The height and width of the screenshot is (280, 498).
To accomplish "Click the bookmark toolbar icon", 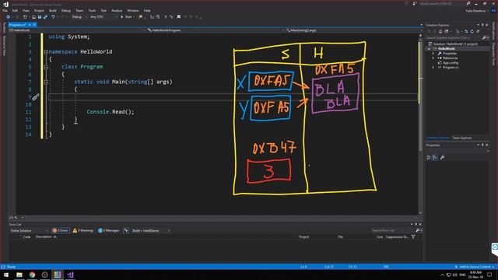I will [179, 17].
